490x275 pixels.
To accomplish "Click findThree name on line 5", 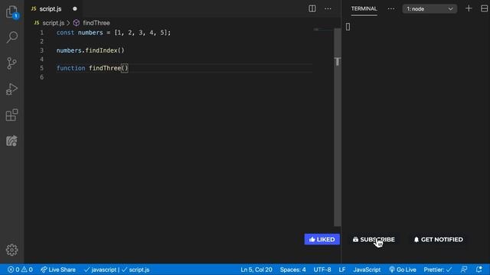I will (x=105, y=68).
